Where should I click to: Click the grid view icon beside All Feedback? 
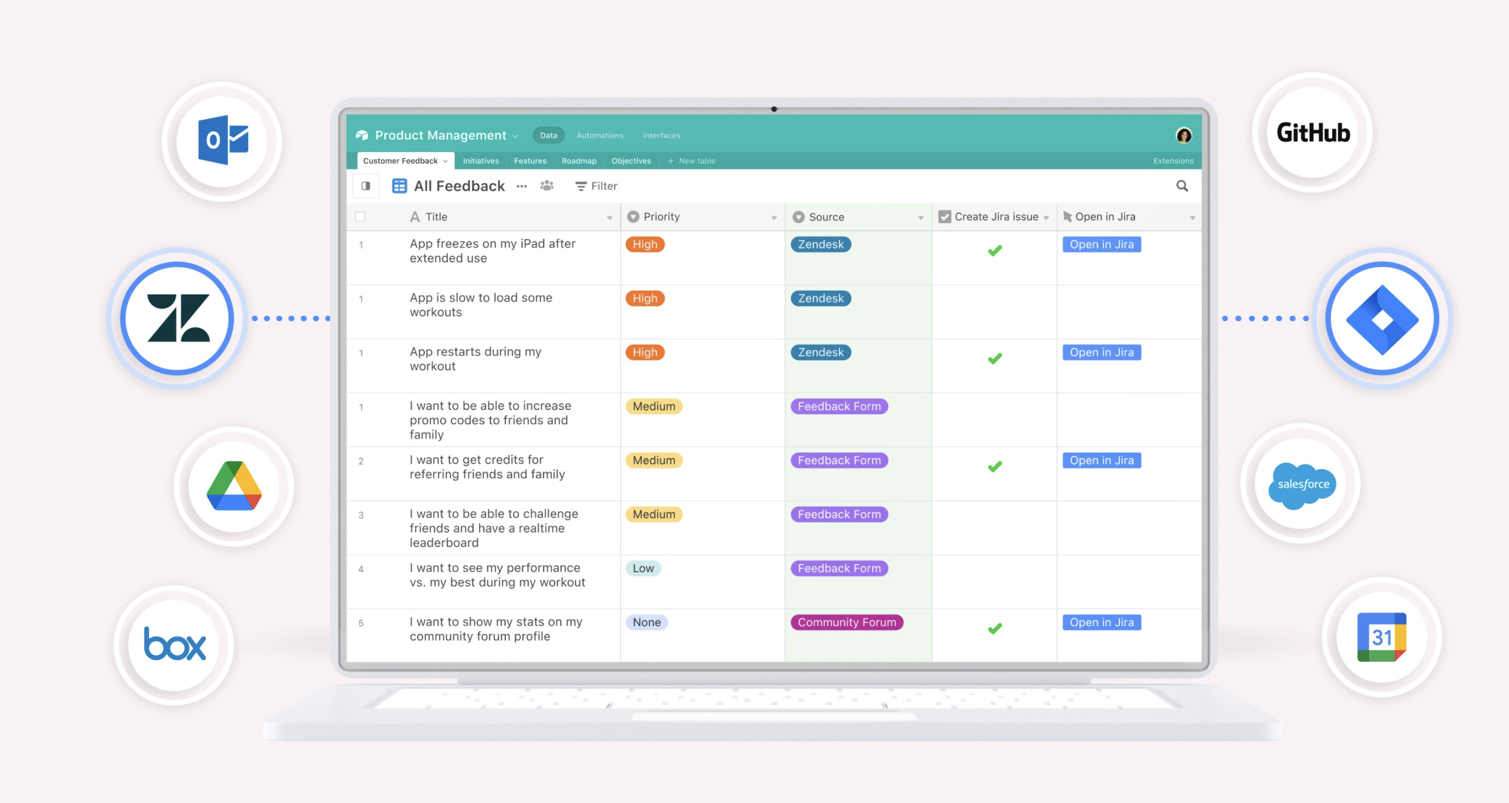click(x=399, y=186)
